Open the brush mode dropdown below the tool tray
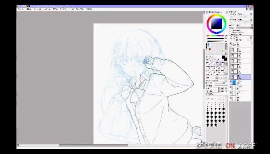 [217, 78]
